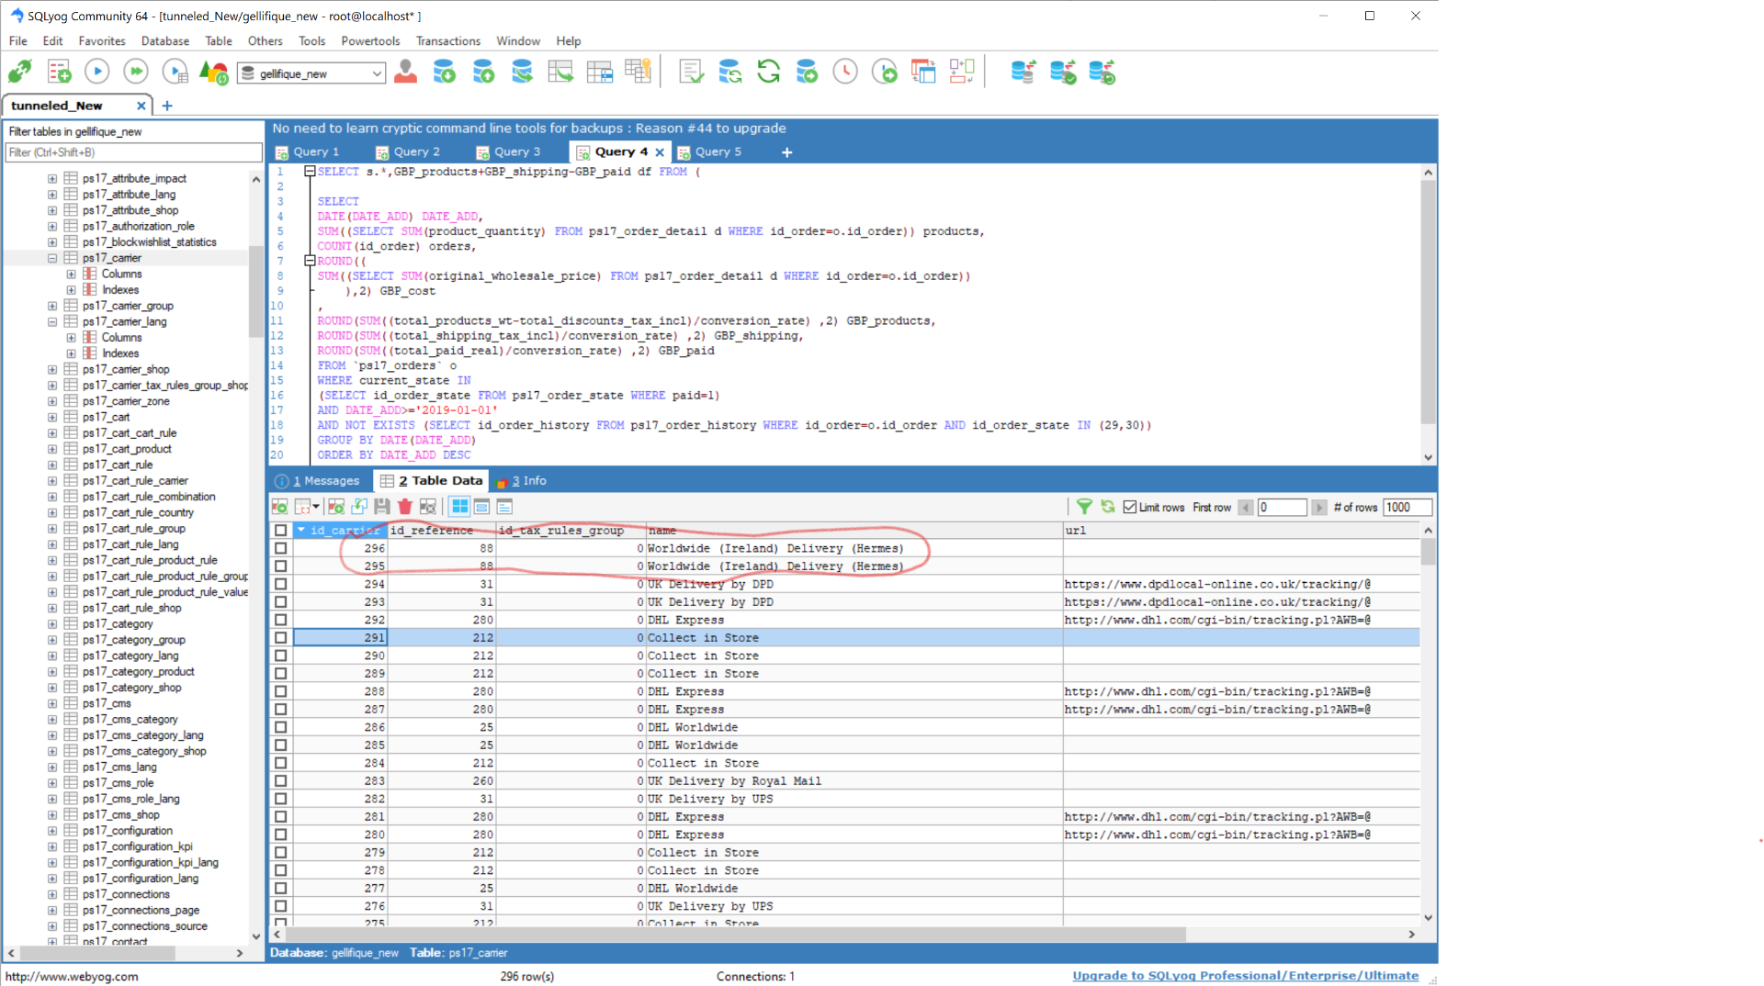Open the gellifique_new database dropdown
This screenshot has height=986, width=1764.
click(311, 73)
